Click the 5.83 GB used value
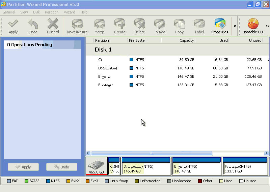 [221, 85]
